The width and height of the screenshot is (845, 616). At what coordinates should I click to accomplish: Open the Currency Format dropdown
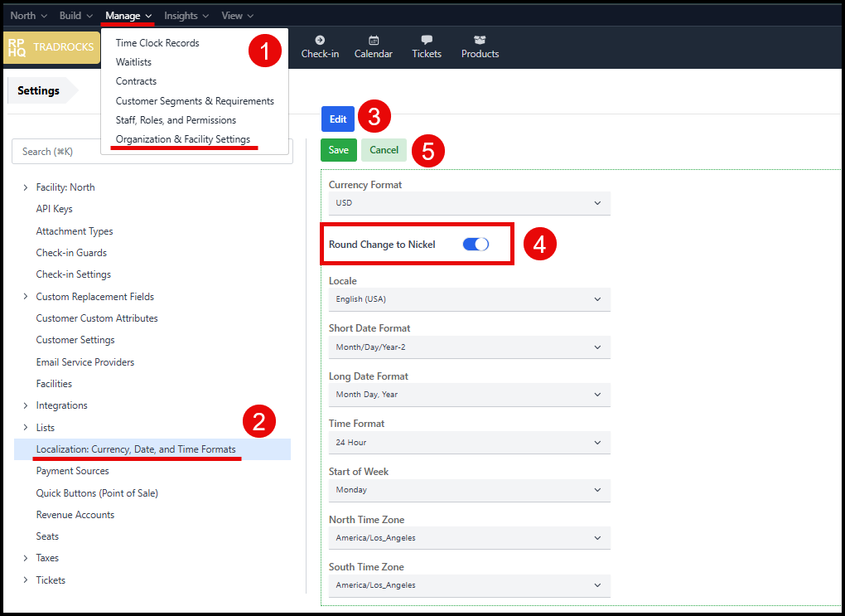[x=469, y=203]
